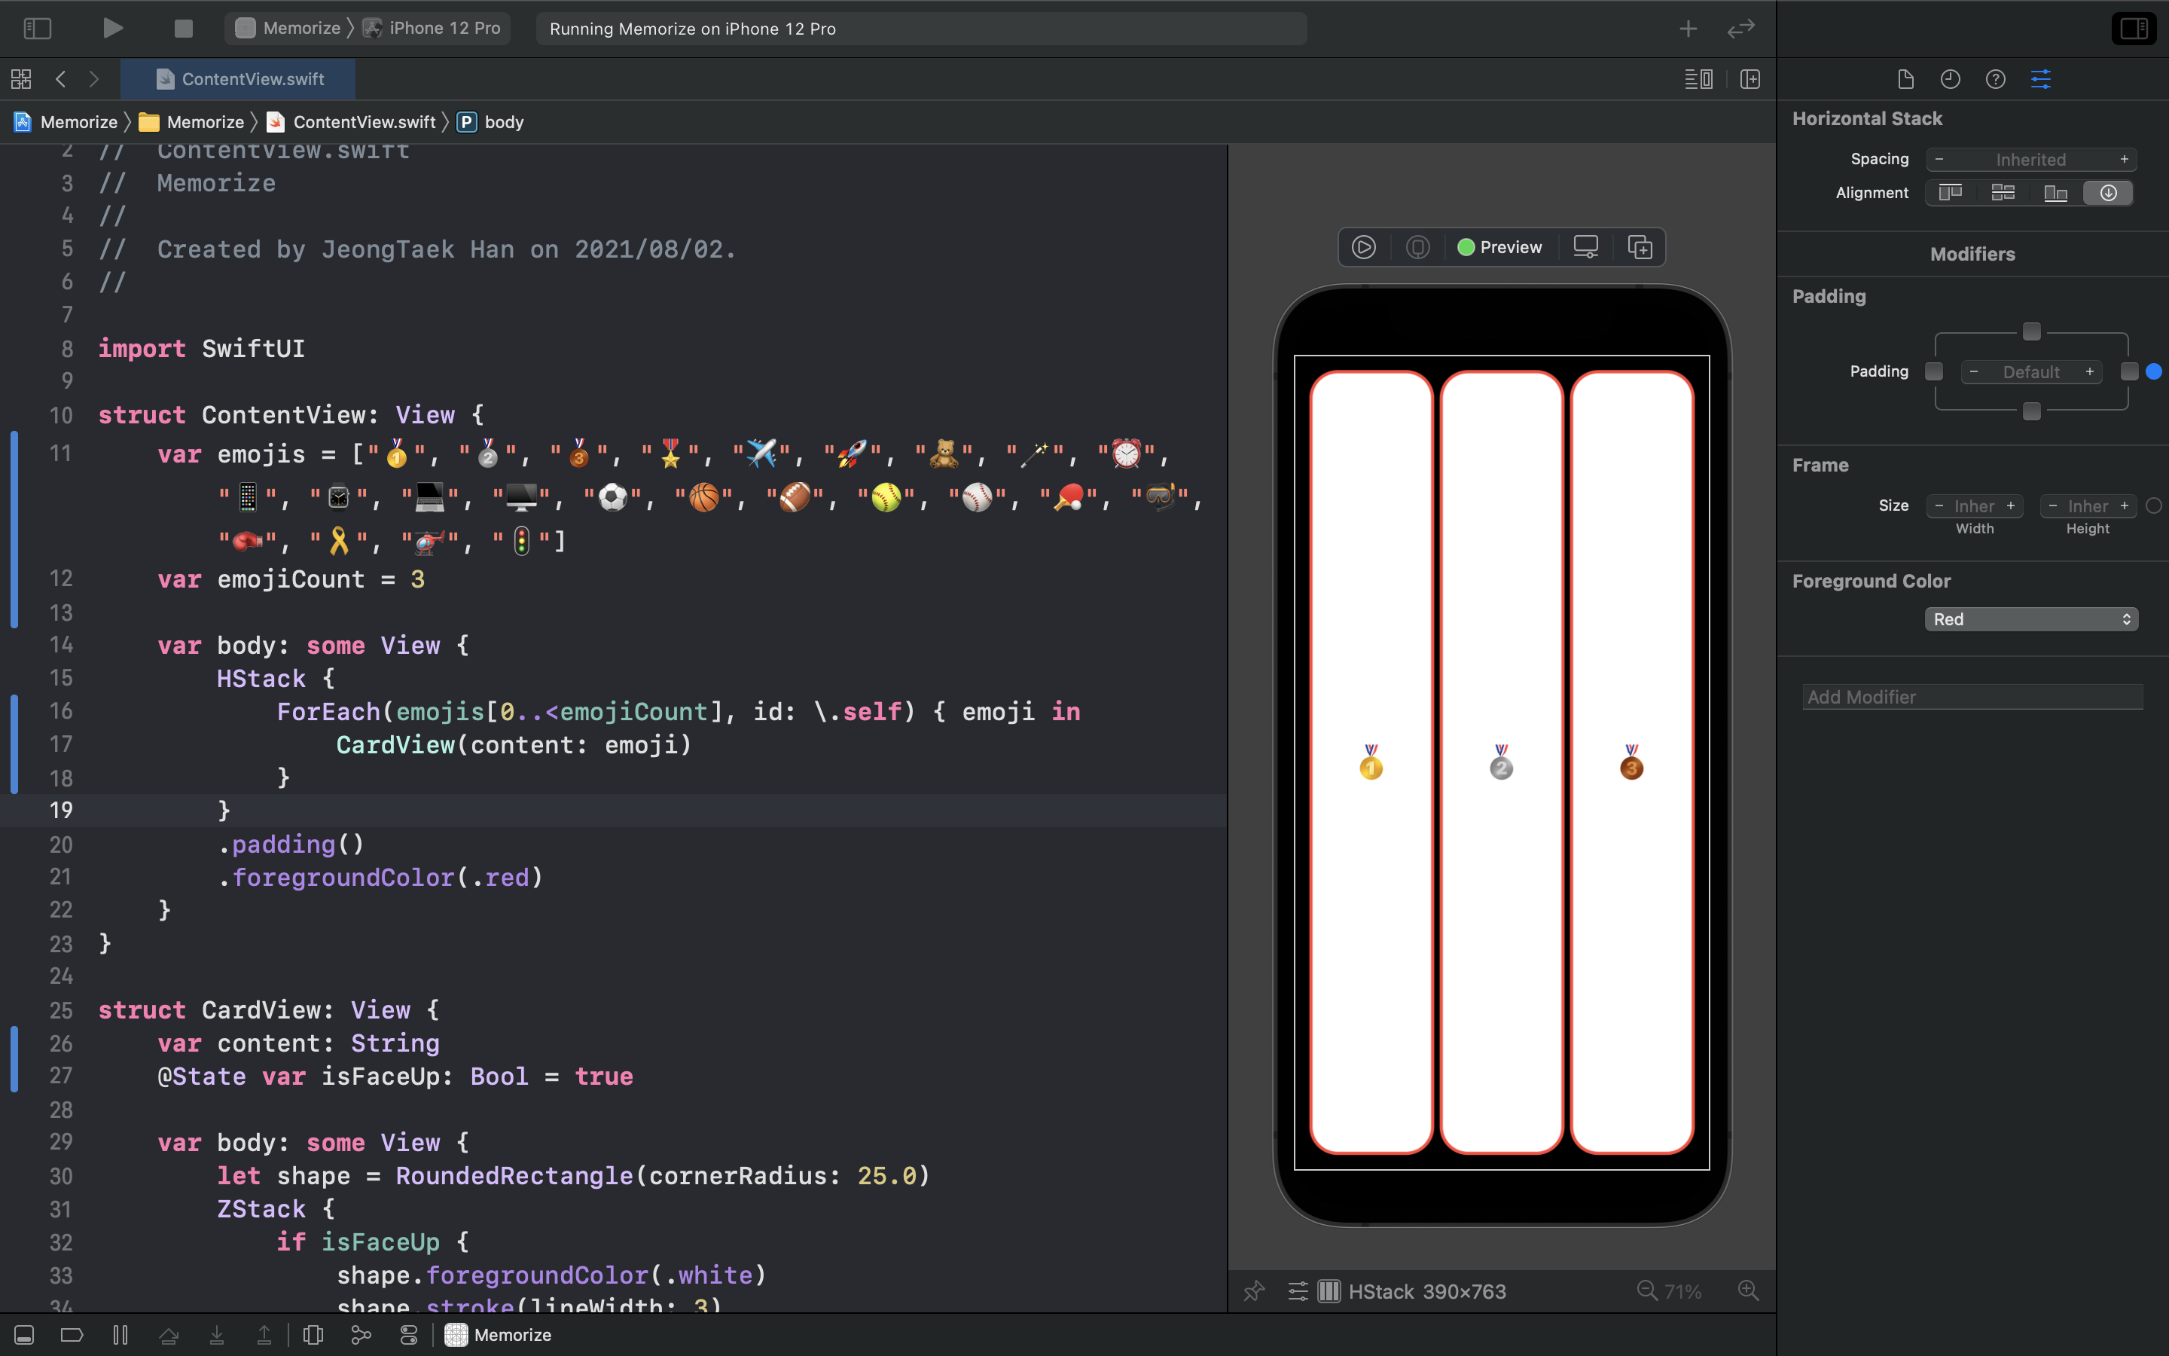Open the Foreground Color Red dropdown
2169x1356 pixels.
tap(2031, 620)
